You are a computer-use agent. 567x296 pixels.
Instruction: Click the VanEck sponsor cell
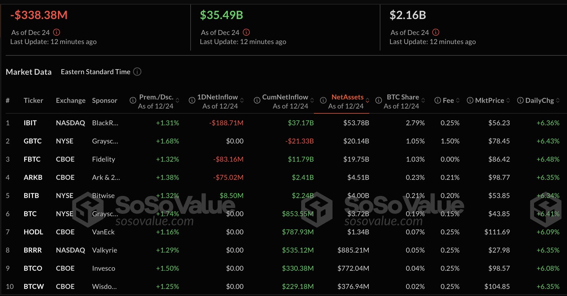[x=103, y=232]
